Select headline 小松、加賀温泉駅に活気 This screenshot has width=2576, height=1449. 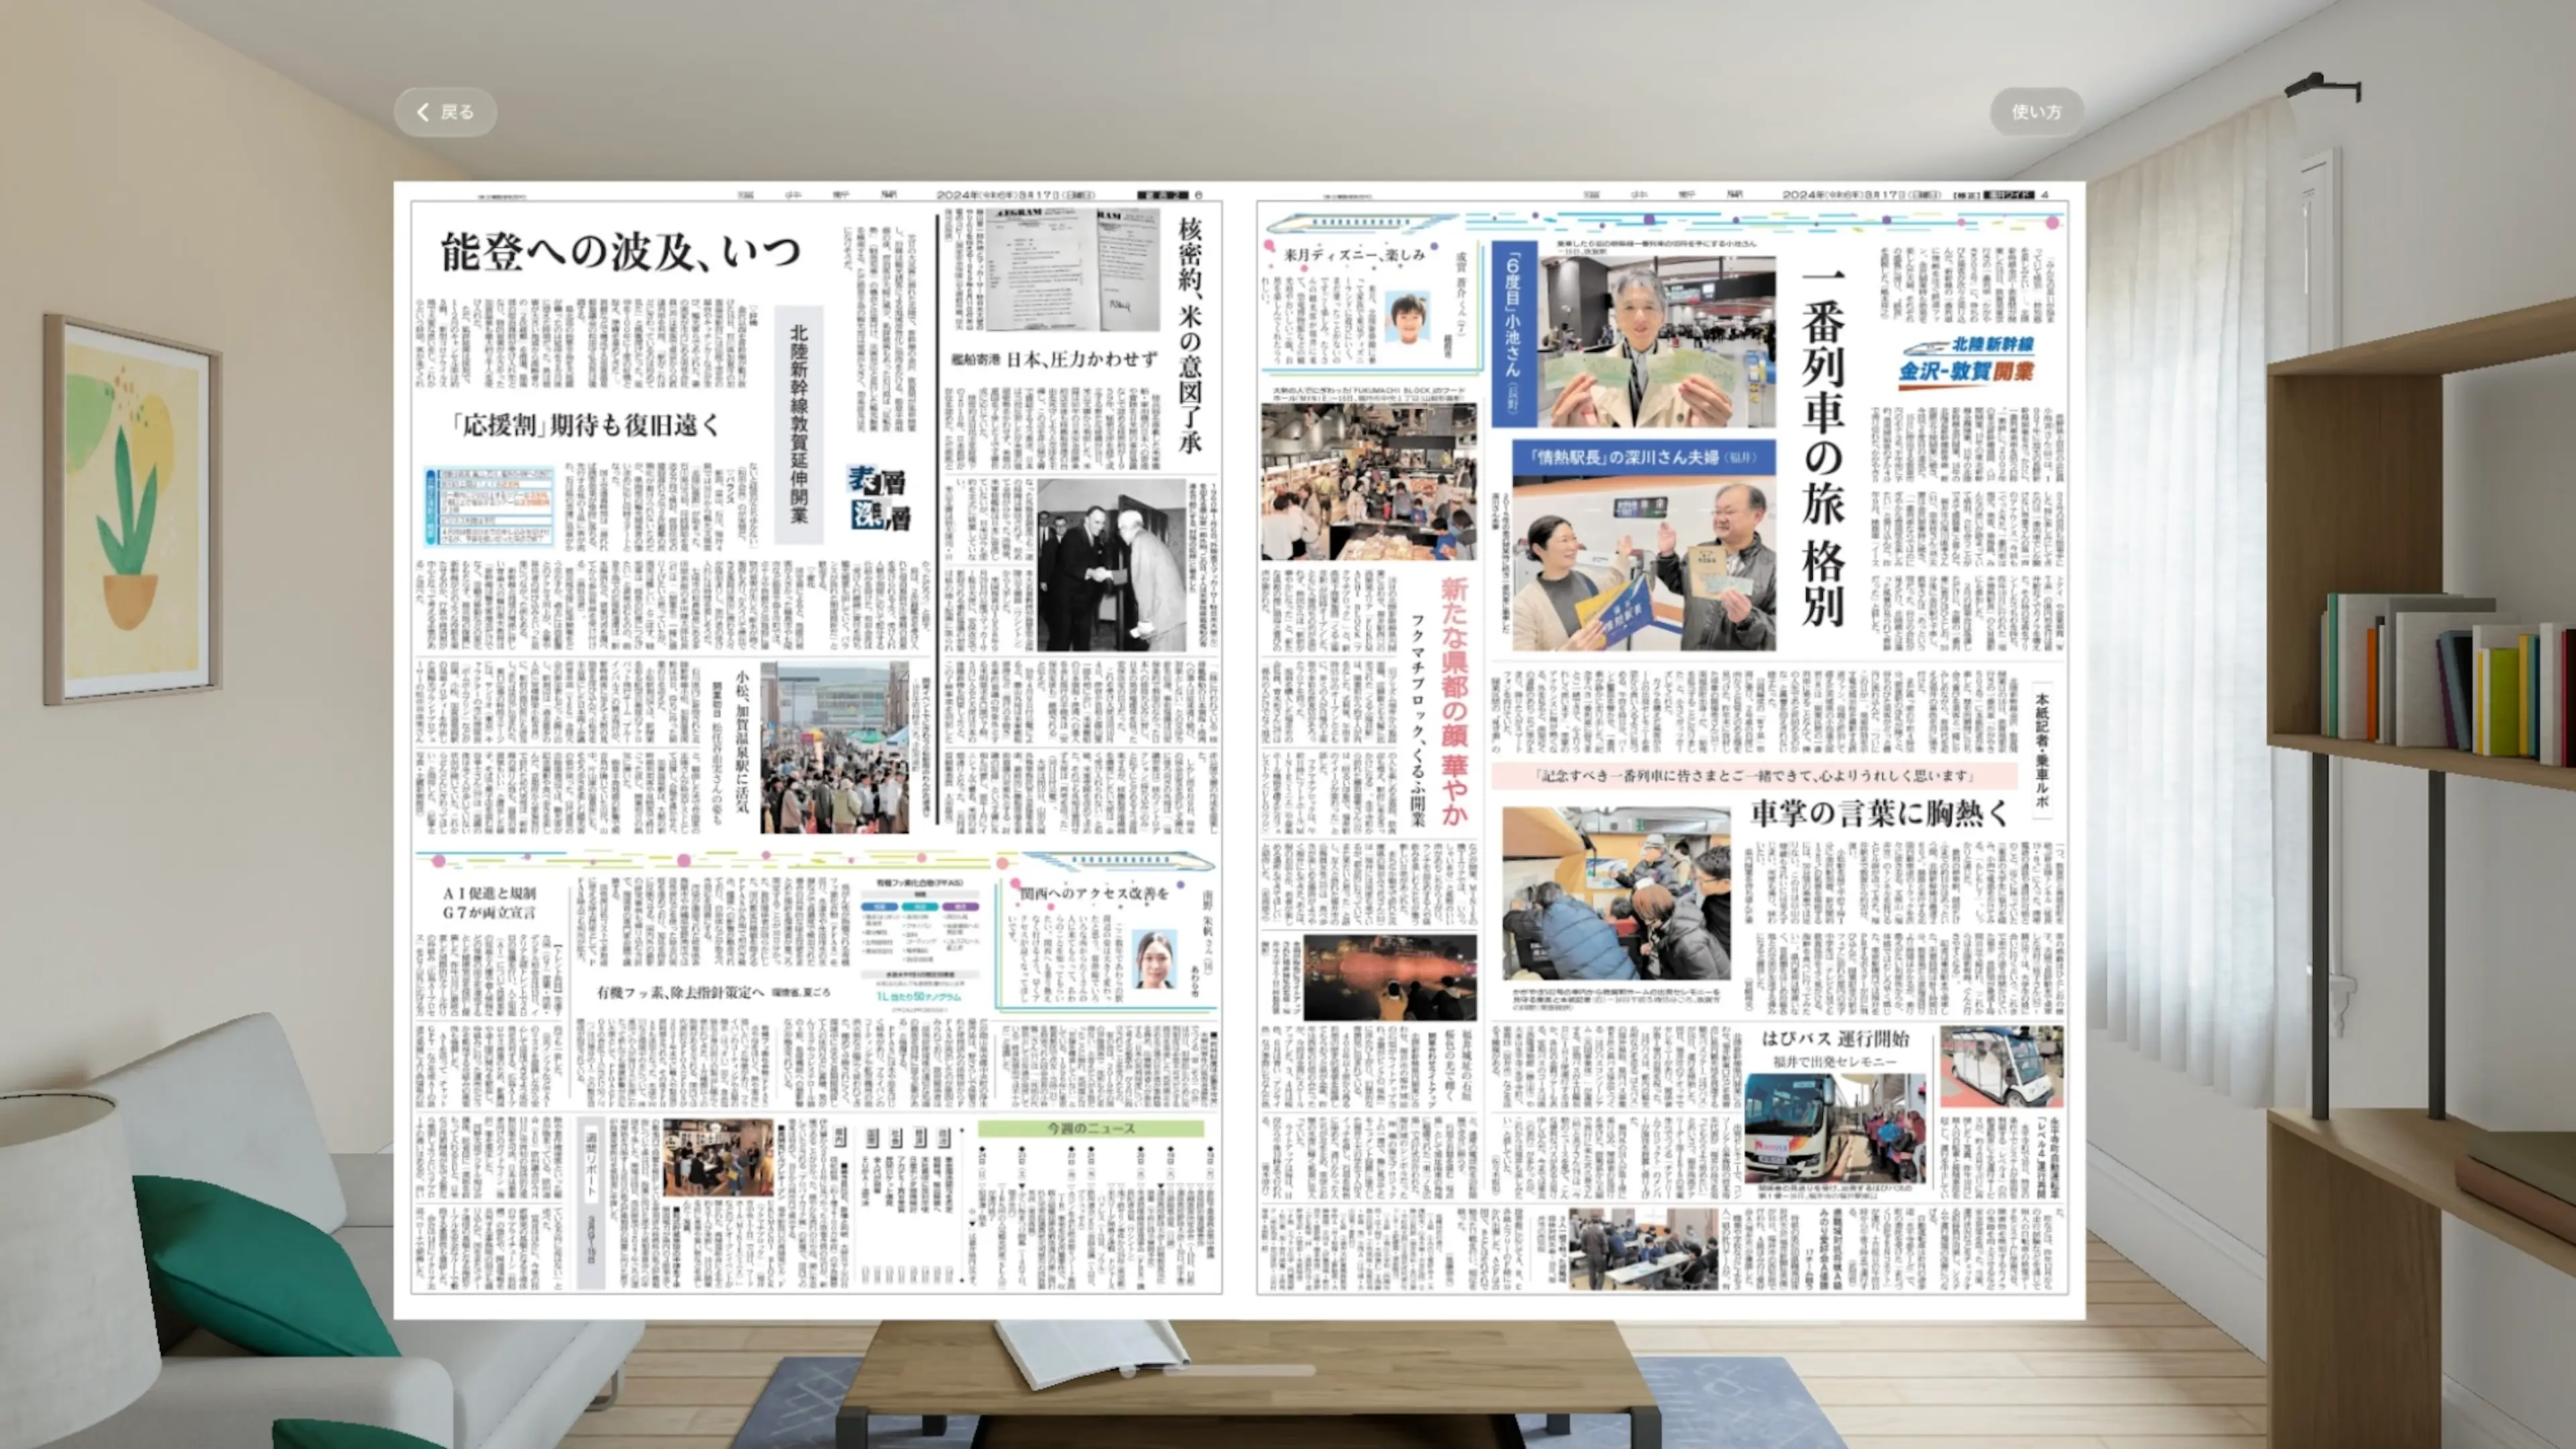coord(742,741)
